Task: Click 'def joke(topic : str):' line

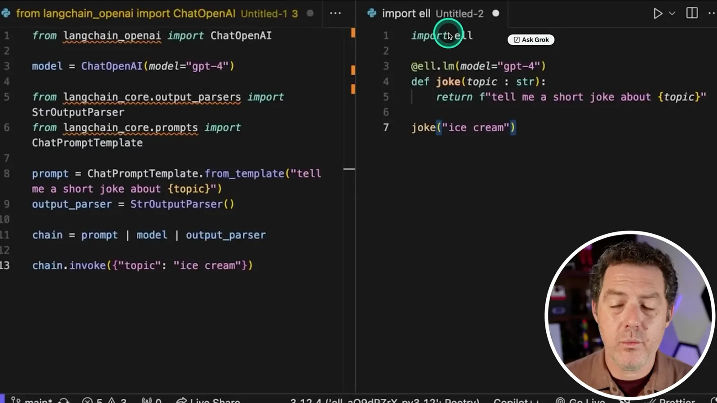Action: 479,82
